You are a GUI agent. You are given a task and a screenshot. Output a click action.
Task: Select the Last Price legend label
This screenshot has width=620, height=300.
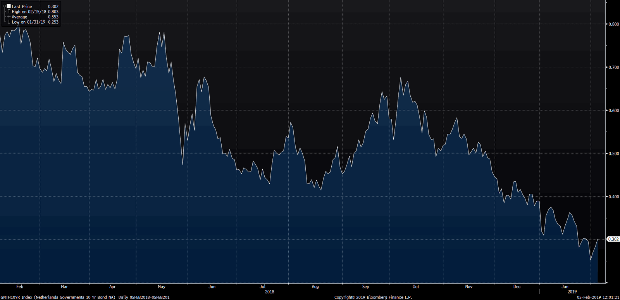[x=22, y=7]
